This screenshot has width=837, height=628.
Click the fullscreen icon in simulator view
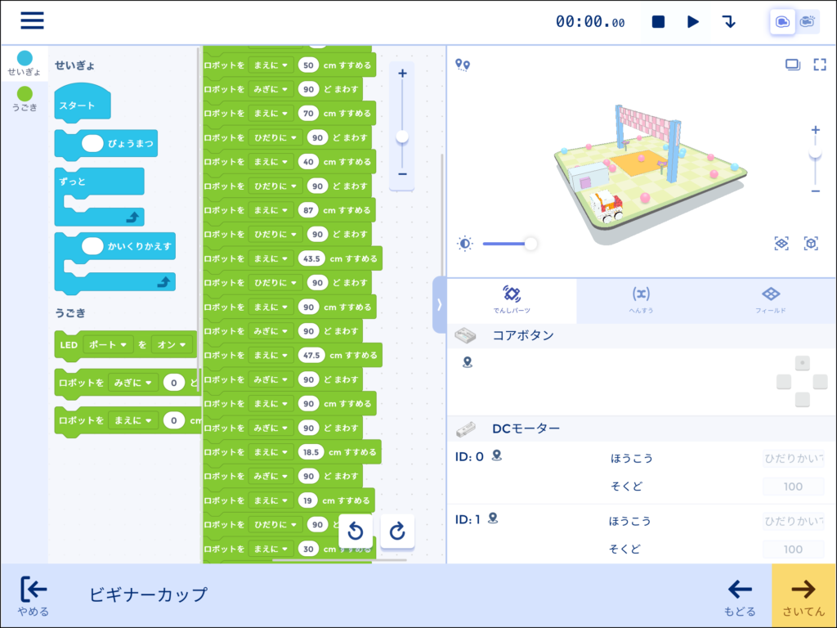tap(819, 65)
